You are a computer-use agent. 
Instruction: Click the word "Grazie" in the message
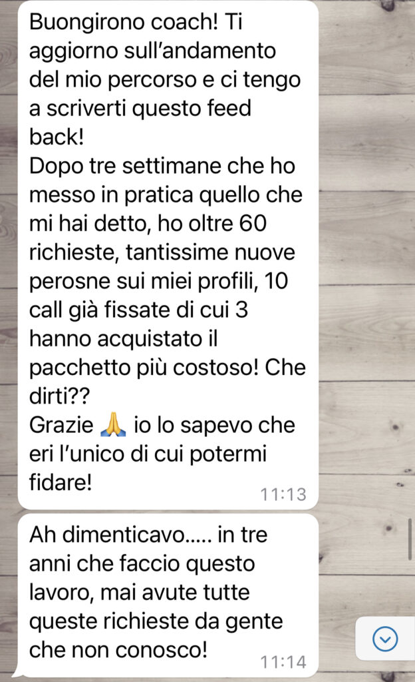click(x=61, y=425)
